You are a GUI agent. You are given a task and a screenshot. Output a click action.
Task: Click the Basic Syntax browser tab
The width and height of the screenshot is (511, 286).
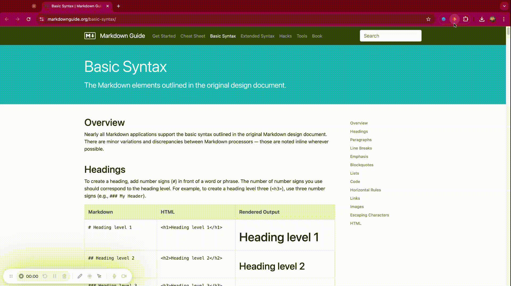pos(77,6)
